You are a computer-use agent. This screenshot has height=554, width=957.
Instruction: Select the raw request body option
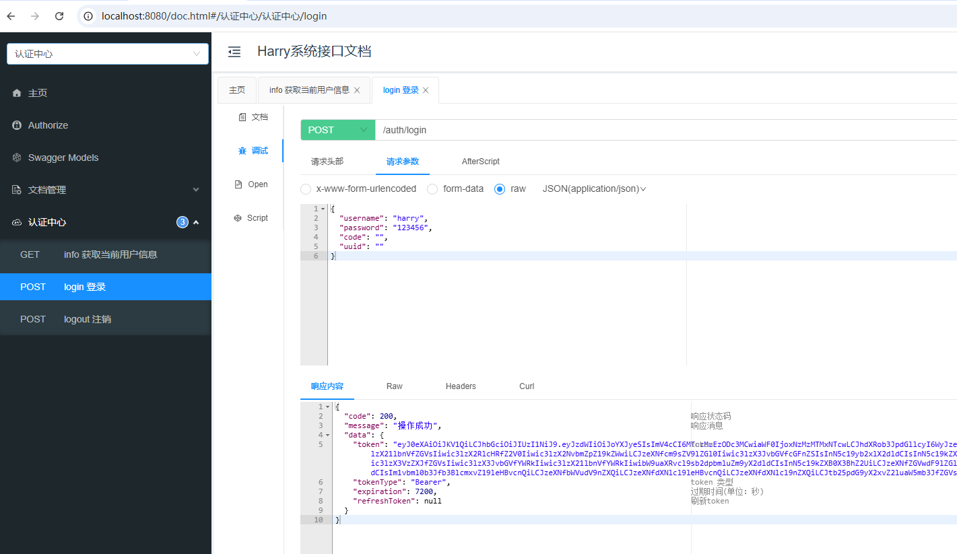[500, 188]
